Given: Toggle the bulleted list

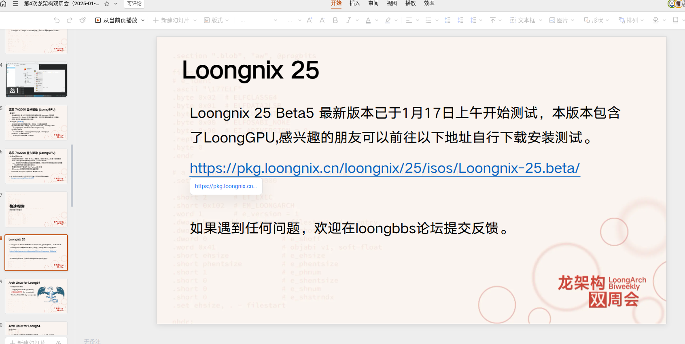Looking at the screenshot, I should [428, 20].
